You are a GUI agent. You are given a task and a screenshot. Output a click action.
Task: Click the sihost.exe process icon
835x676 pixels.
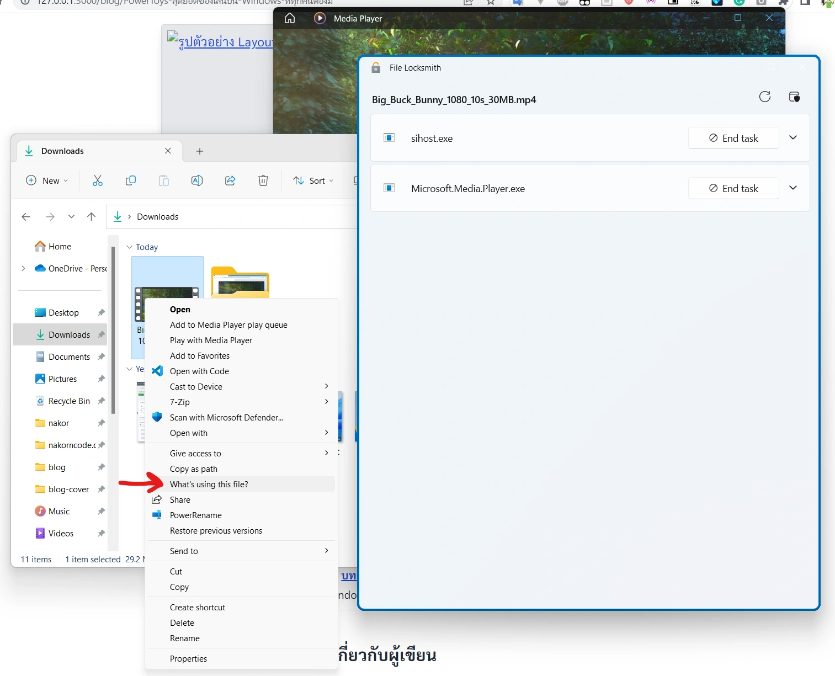(x=389, y=137)
